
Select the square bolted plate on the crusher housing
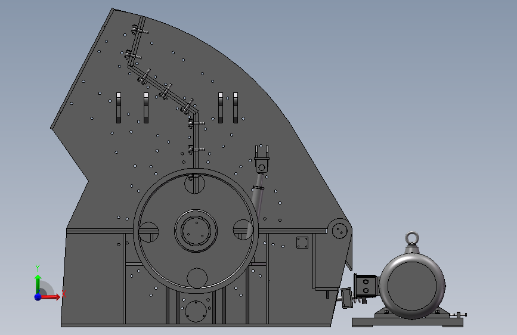point(302,243)
